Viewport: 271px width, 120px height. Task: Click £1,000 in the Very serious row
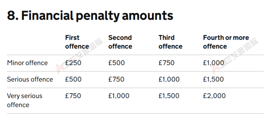(x=119, y=96)
